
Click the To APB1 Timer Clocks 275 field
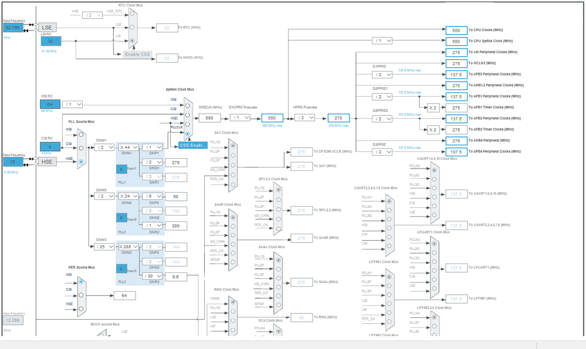(x=456, y=108)
